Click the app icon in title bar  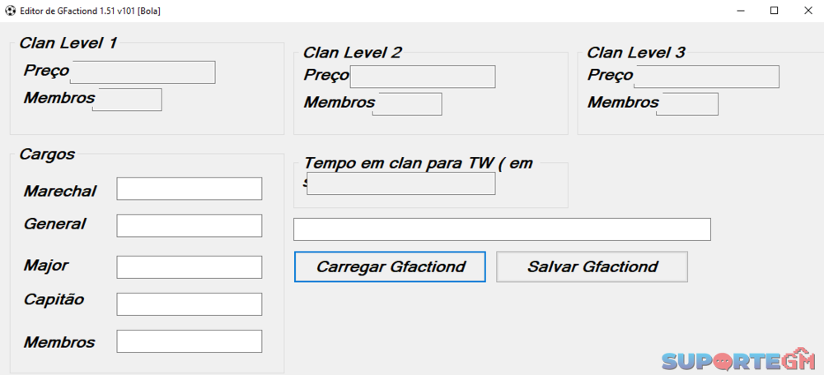8,10
